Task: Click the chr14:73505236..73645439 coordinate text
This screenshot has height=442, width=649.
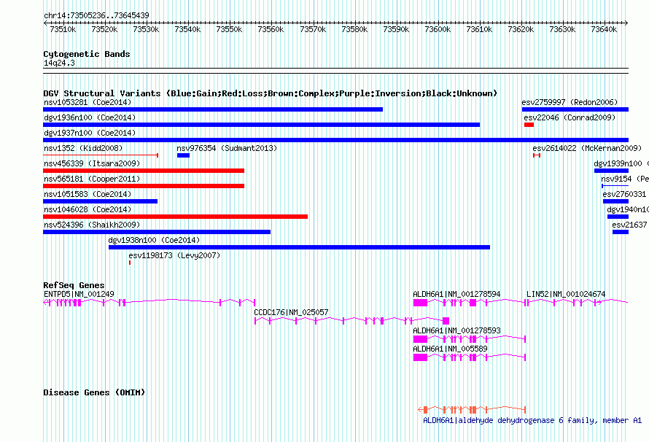Action: (x=96, y=16)
